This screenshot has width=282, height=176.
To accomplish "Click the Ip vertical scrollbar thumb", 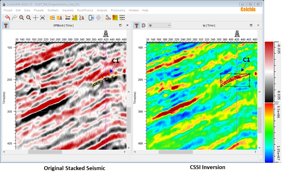I will (259, 120).
